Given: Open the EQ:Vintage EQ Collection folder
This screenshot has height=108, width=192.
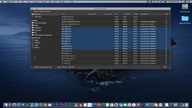Looking at the screenshot, I should coord(33,35).
